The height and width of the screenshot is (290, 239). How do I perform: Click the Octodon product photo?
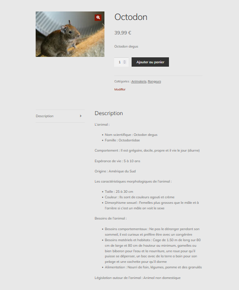point(70,34)
